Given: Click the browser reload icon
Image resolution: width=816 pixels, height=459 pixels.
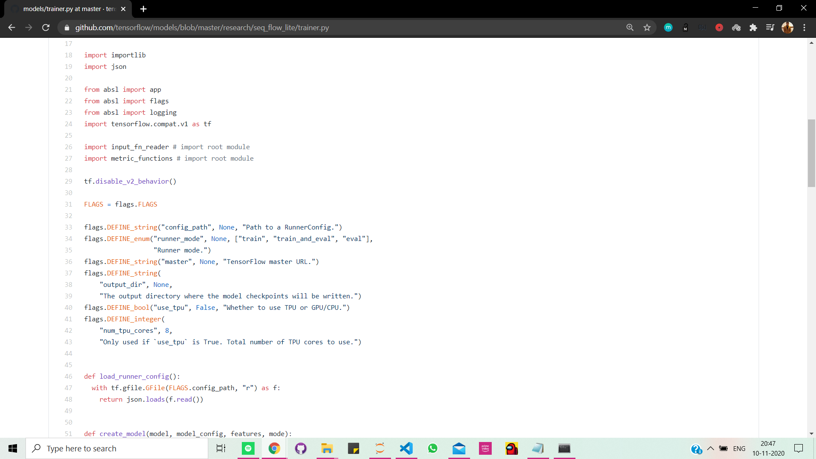Looking at the screenshot, I should click(46, 28).
